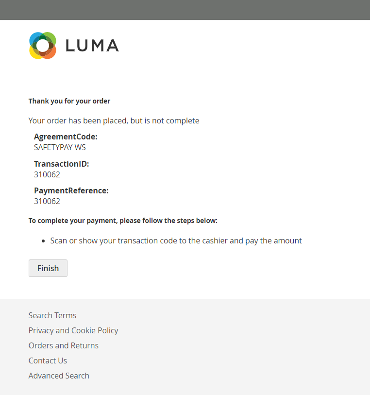The width and height of the screenshot is (370, 395).
Task: Click the "Thank you for your order" heading
Action: (x=69, y=101)
